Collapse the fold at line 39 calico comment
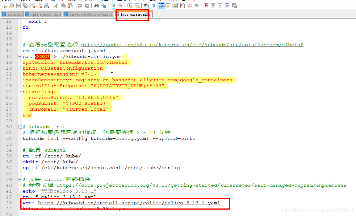 [x=20, y=179]
